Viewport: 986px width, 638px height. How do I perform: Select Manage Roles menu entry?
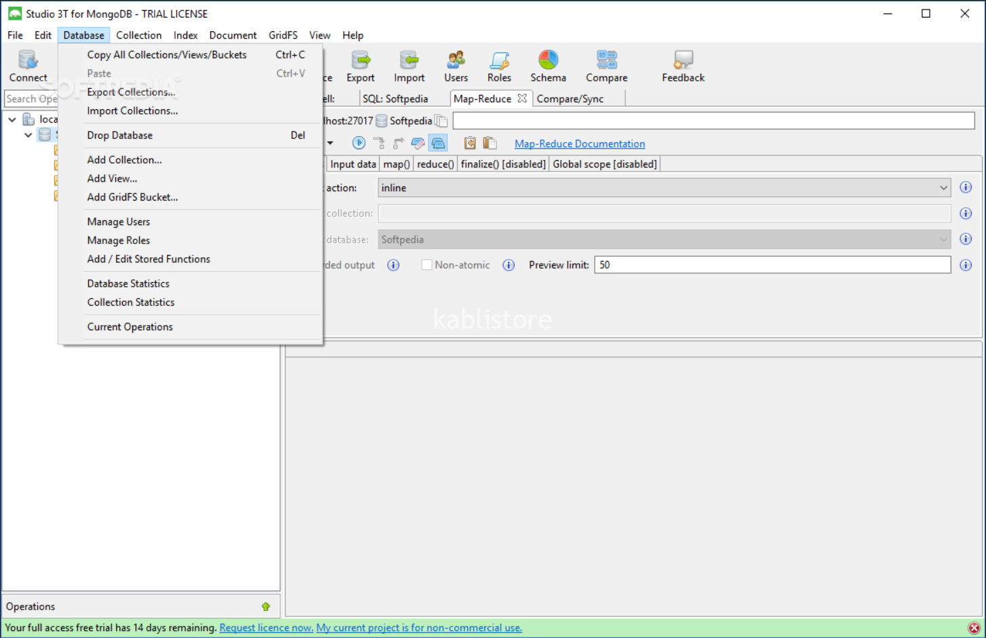tap(191, 241)
